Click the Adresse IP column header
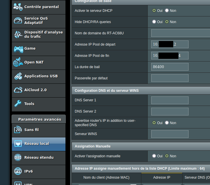 pos(162,177)
